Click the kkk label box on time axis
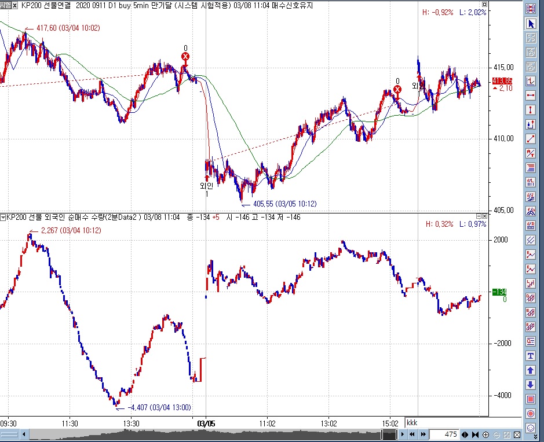 tap(412, 423)
